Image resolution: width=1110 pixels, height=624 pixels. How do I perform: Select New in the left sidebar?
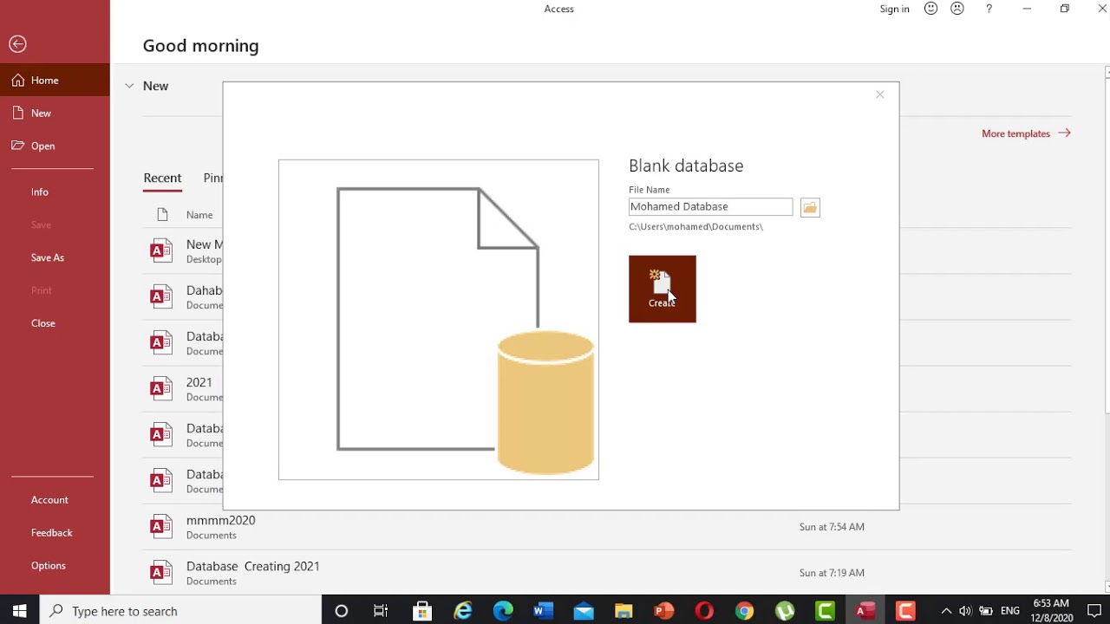[x=55, y=114]
